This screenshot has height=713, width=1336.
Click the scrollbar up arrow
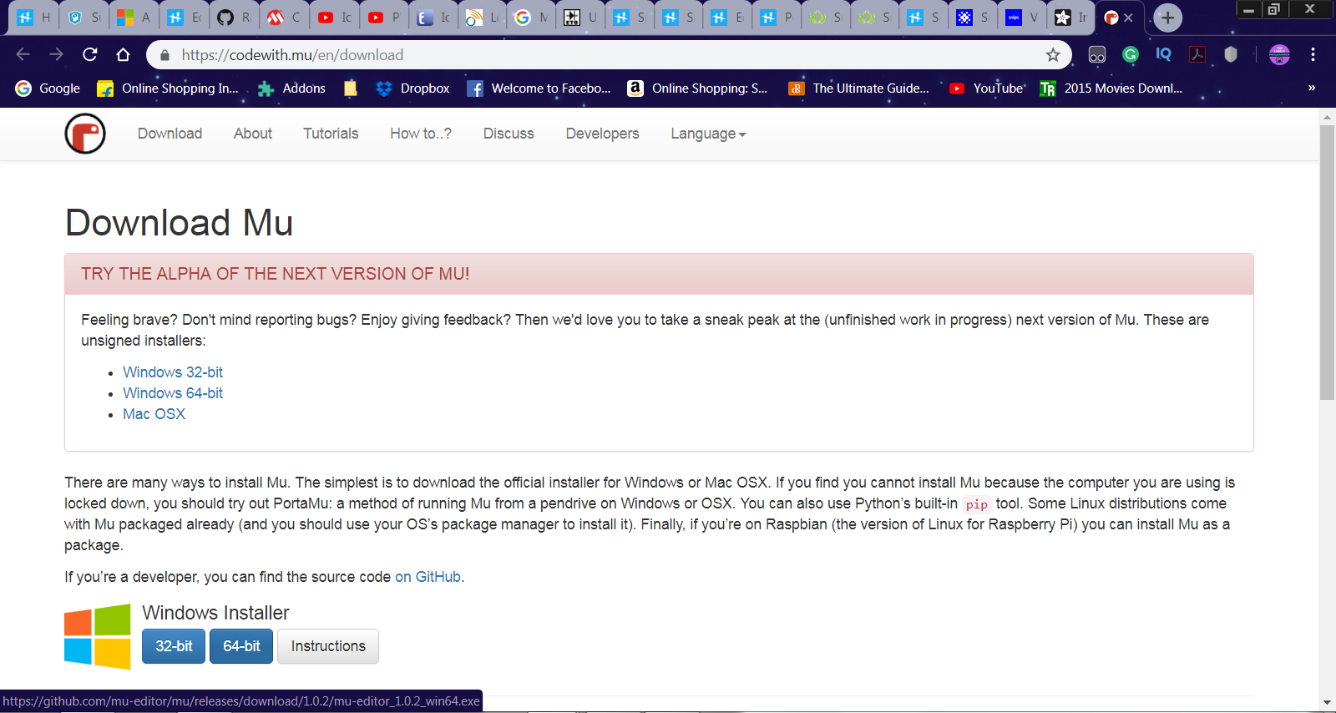pos(1327,117)
